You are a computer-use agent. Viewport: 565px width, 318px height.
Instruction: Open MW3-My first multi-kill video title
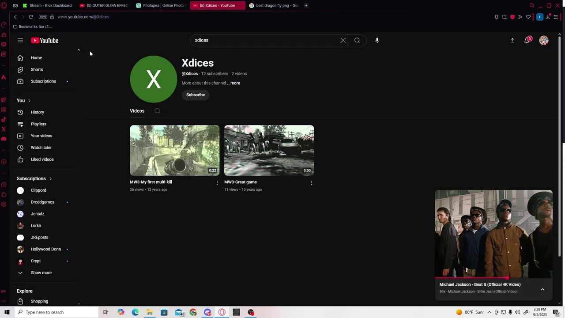[x=151, y=182]
